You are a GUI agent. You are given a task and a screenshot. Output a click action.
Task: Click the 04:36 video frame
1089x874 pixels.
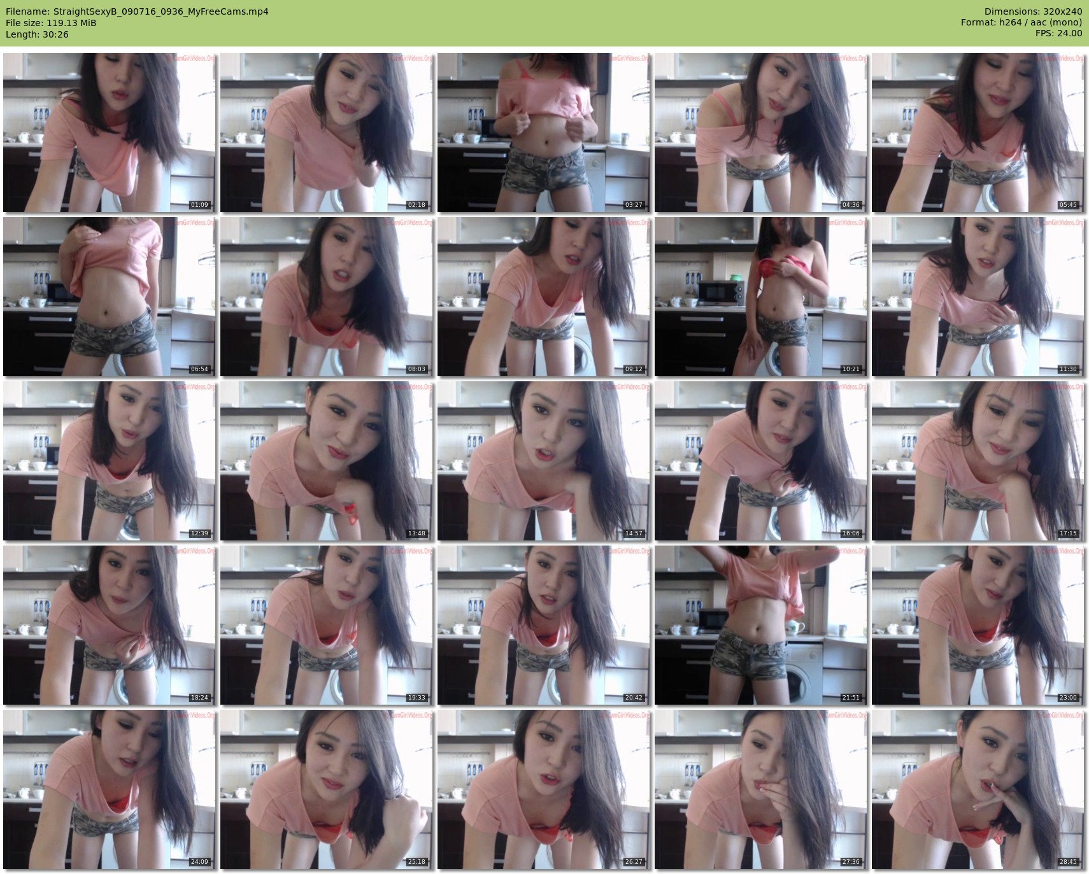click(x=760, y=132)
